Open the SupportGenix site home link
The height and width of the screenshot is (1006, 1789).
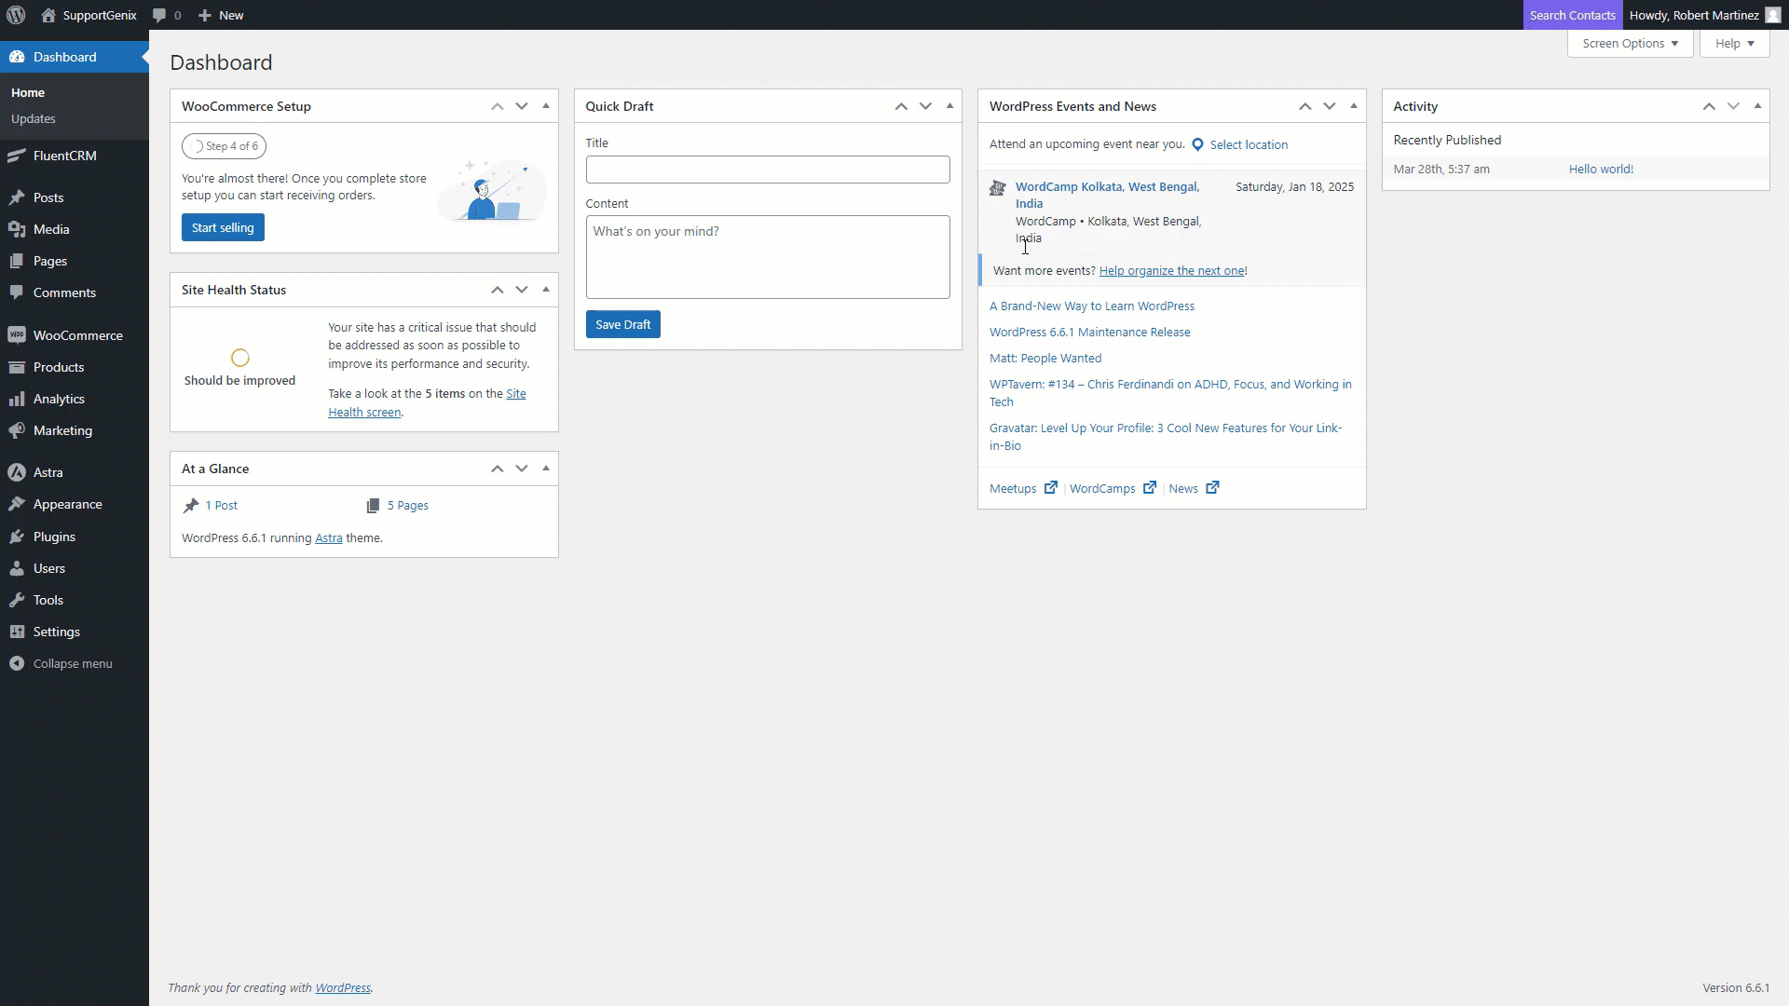tap(89, 15)
